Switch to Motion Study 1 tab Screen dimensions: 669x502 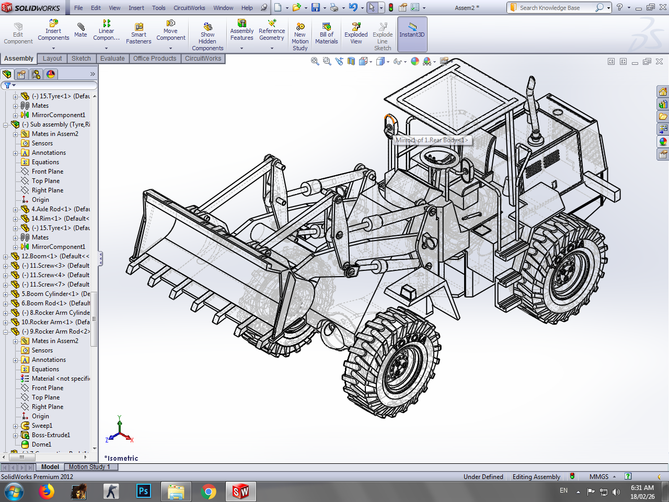click(x=89, y=467)
